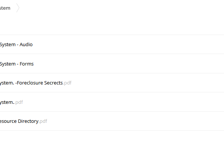This screenshot has width=224, height=150.
Task: Open the "System - Forms" folder
Action: 17,64
